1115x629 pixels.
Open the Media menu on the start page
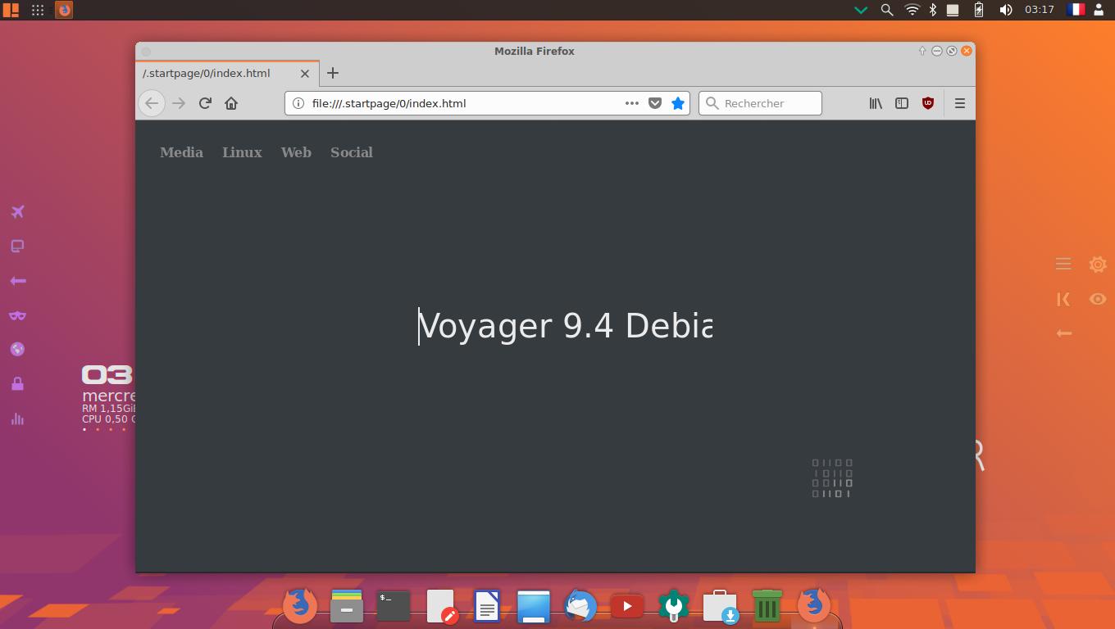click(181, 152)
